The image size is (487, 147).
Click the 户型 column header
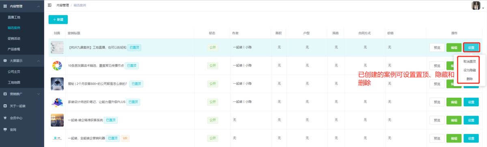click(307, 33)
